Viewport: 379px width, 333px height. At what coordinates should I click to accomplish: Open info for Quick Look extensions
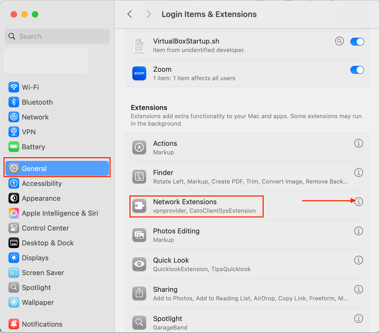point(359,260)
